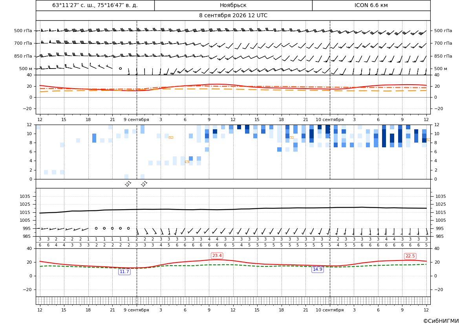Click the calm wind circle at 500 м level

120,69
